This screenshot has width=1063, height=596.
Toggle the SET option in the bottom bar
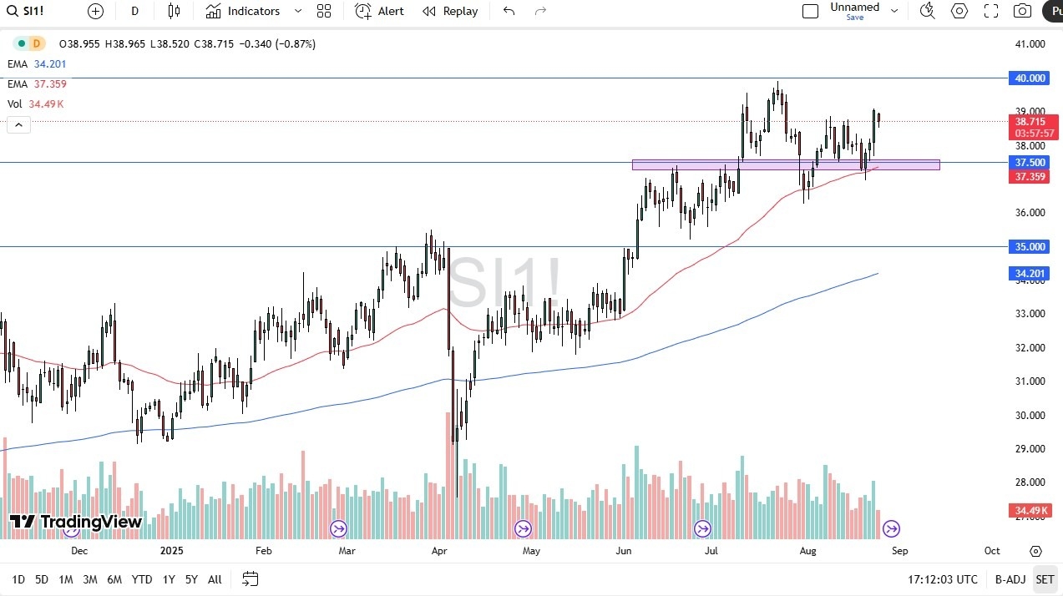(1045, 578)
